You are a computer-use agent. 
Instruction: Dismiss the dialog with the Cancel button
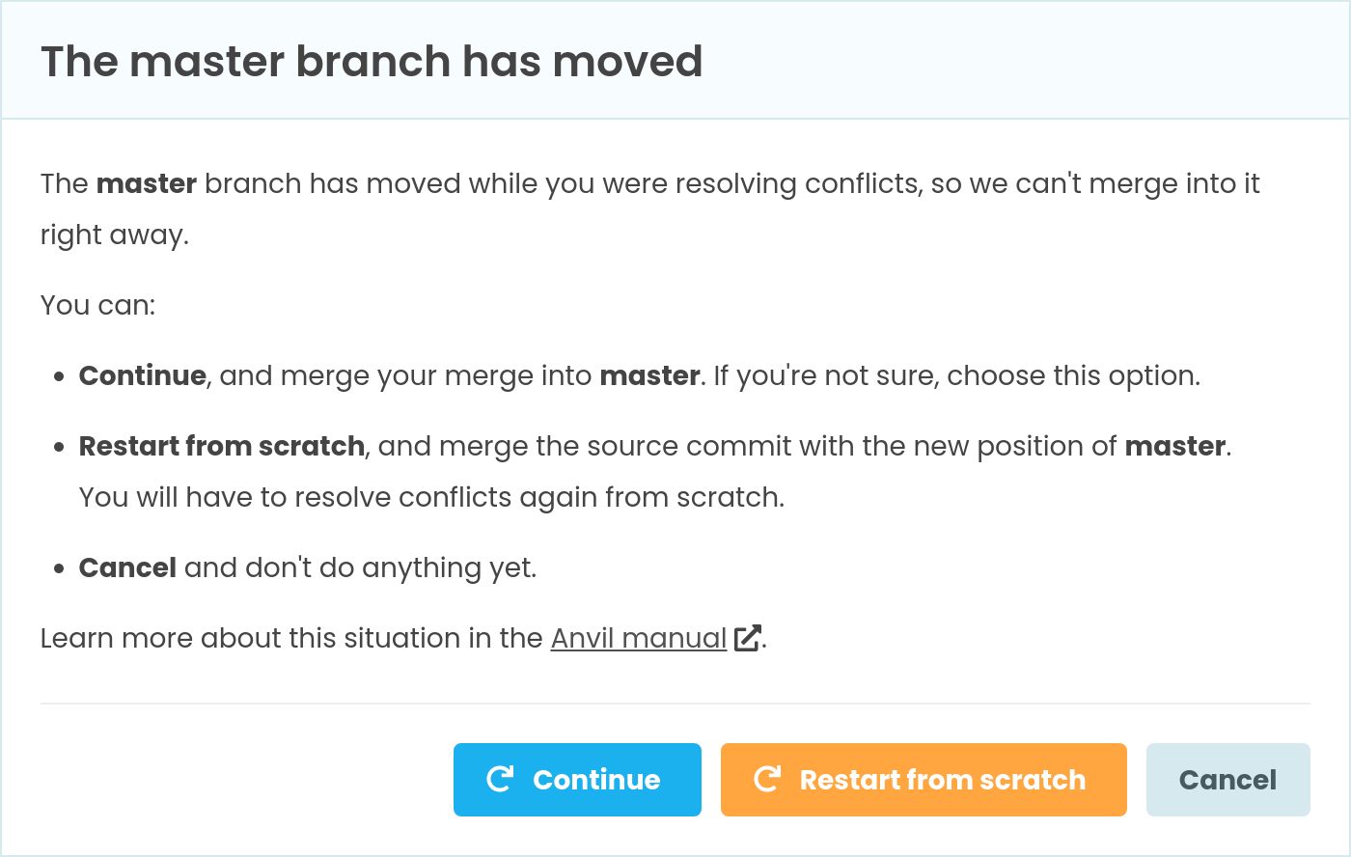click(1227, 780)
